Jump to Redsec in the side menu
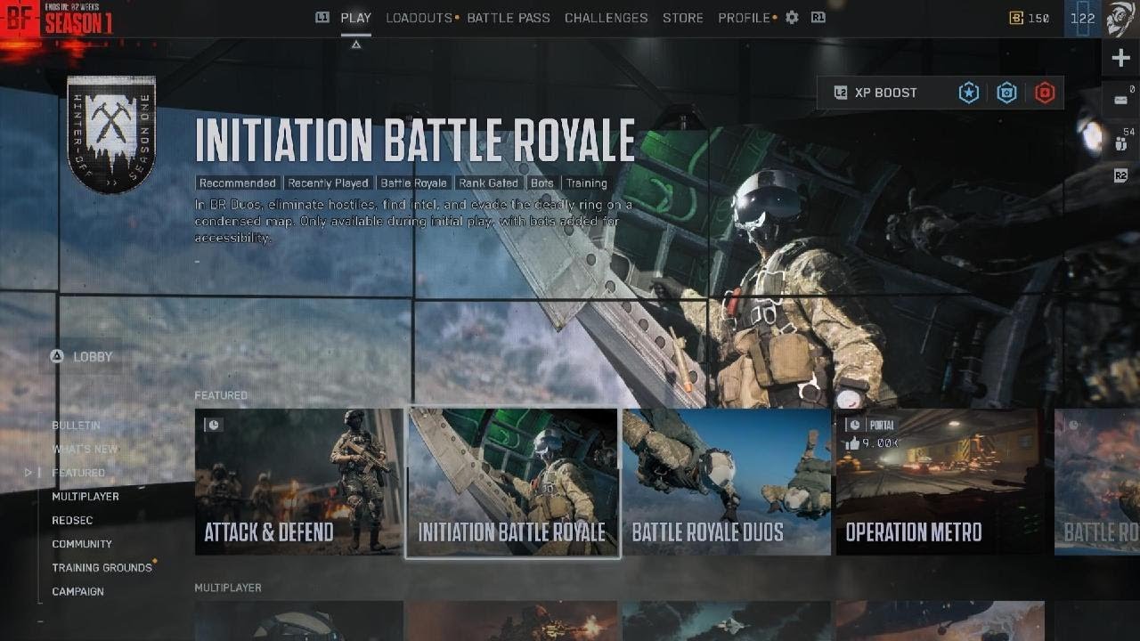The height and width of the screenshot is (641, 1140). (x=72, y=521)
